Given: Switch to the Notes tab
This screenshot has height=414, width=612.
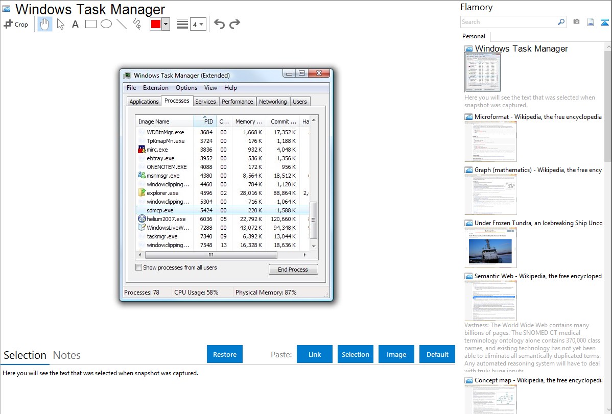Looking at the screenshot, I should [x=67, y=355].
